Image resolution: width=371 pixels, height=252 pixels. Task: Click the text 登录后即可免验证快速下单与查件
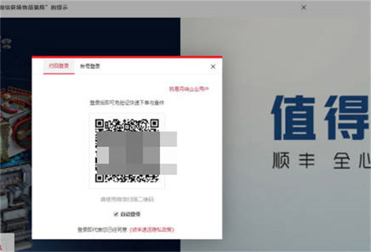tap(127, 103)
